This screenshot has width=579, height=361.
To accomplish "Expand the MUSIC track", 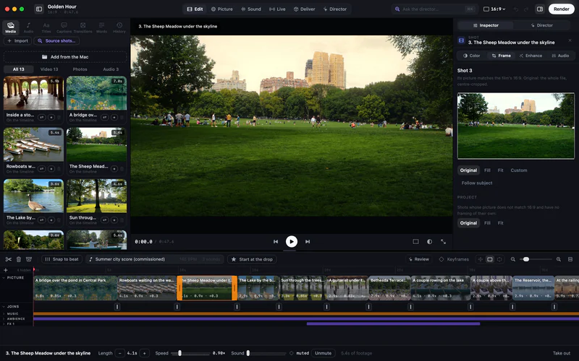I will pyautogui.click(x=4, y=314).
